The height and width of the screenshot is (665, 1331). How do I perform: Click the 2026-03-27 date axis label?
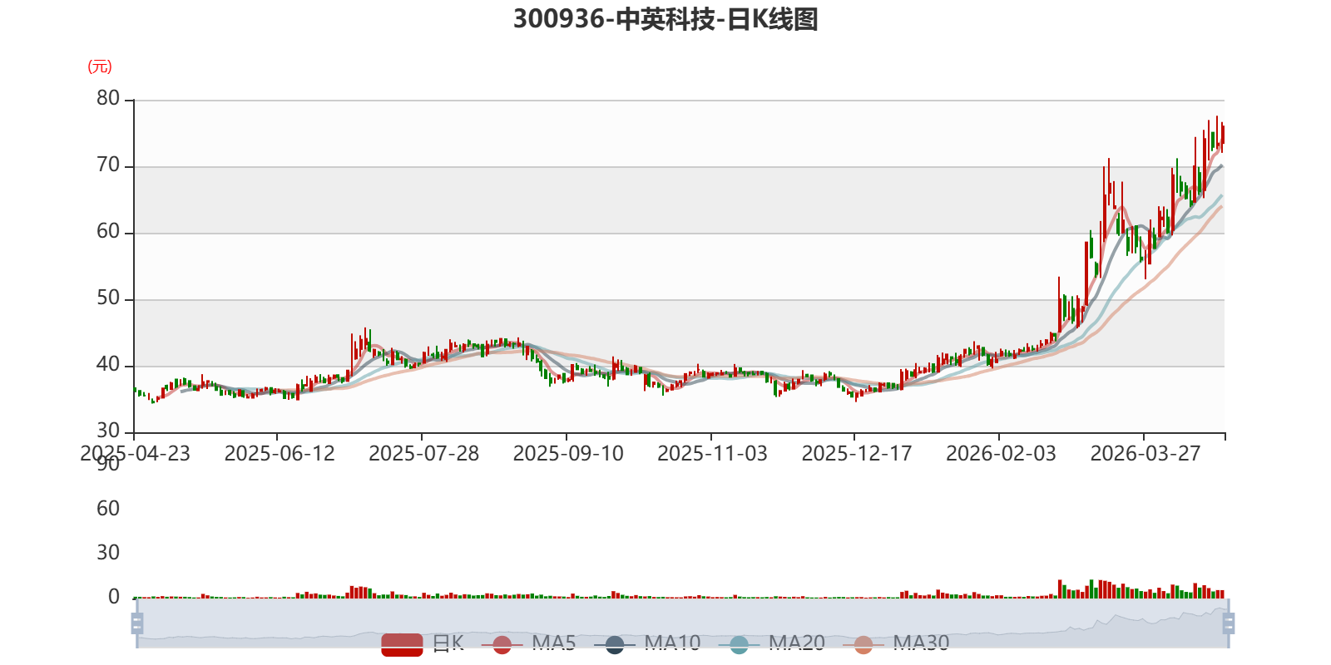tap(1145, 454)
